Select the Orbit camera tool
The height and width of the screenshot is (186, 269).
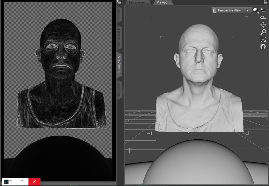click(263, 18)
